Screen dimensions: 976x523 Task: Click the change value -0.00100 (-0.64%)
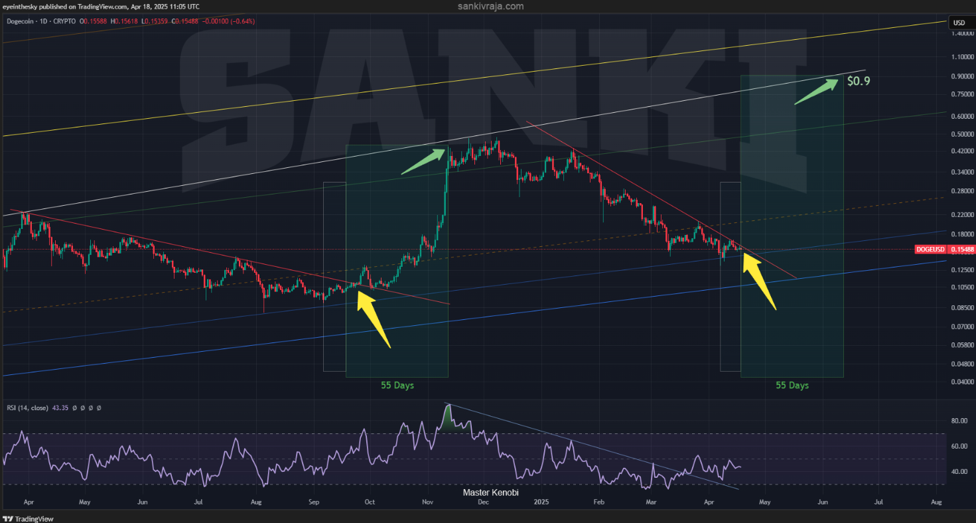point(229,21)
